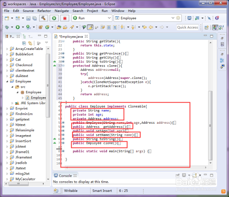Click the gear settings icon beside Employee combo
This screenshot has height=197, width=229.
(x=178, y=18)
